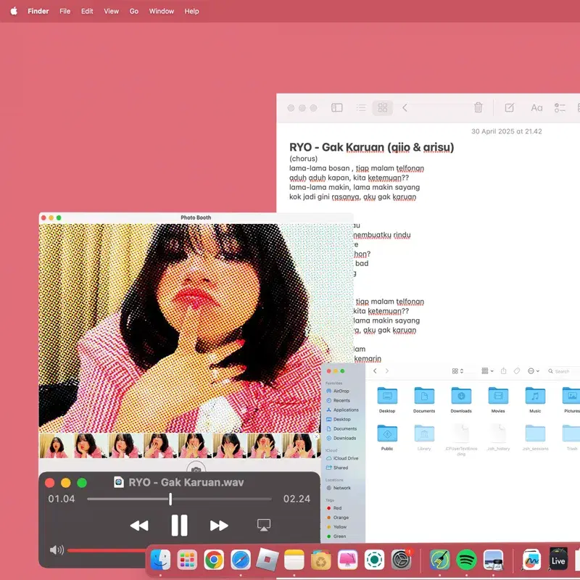This screenshot has height=580, width=580.
Task: Click the RYO - Gak Karuan note title
Action: pos(371,147)
